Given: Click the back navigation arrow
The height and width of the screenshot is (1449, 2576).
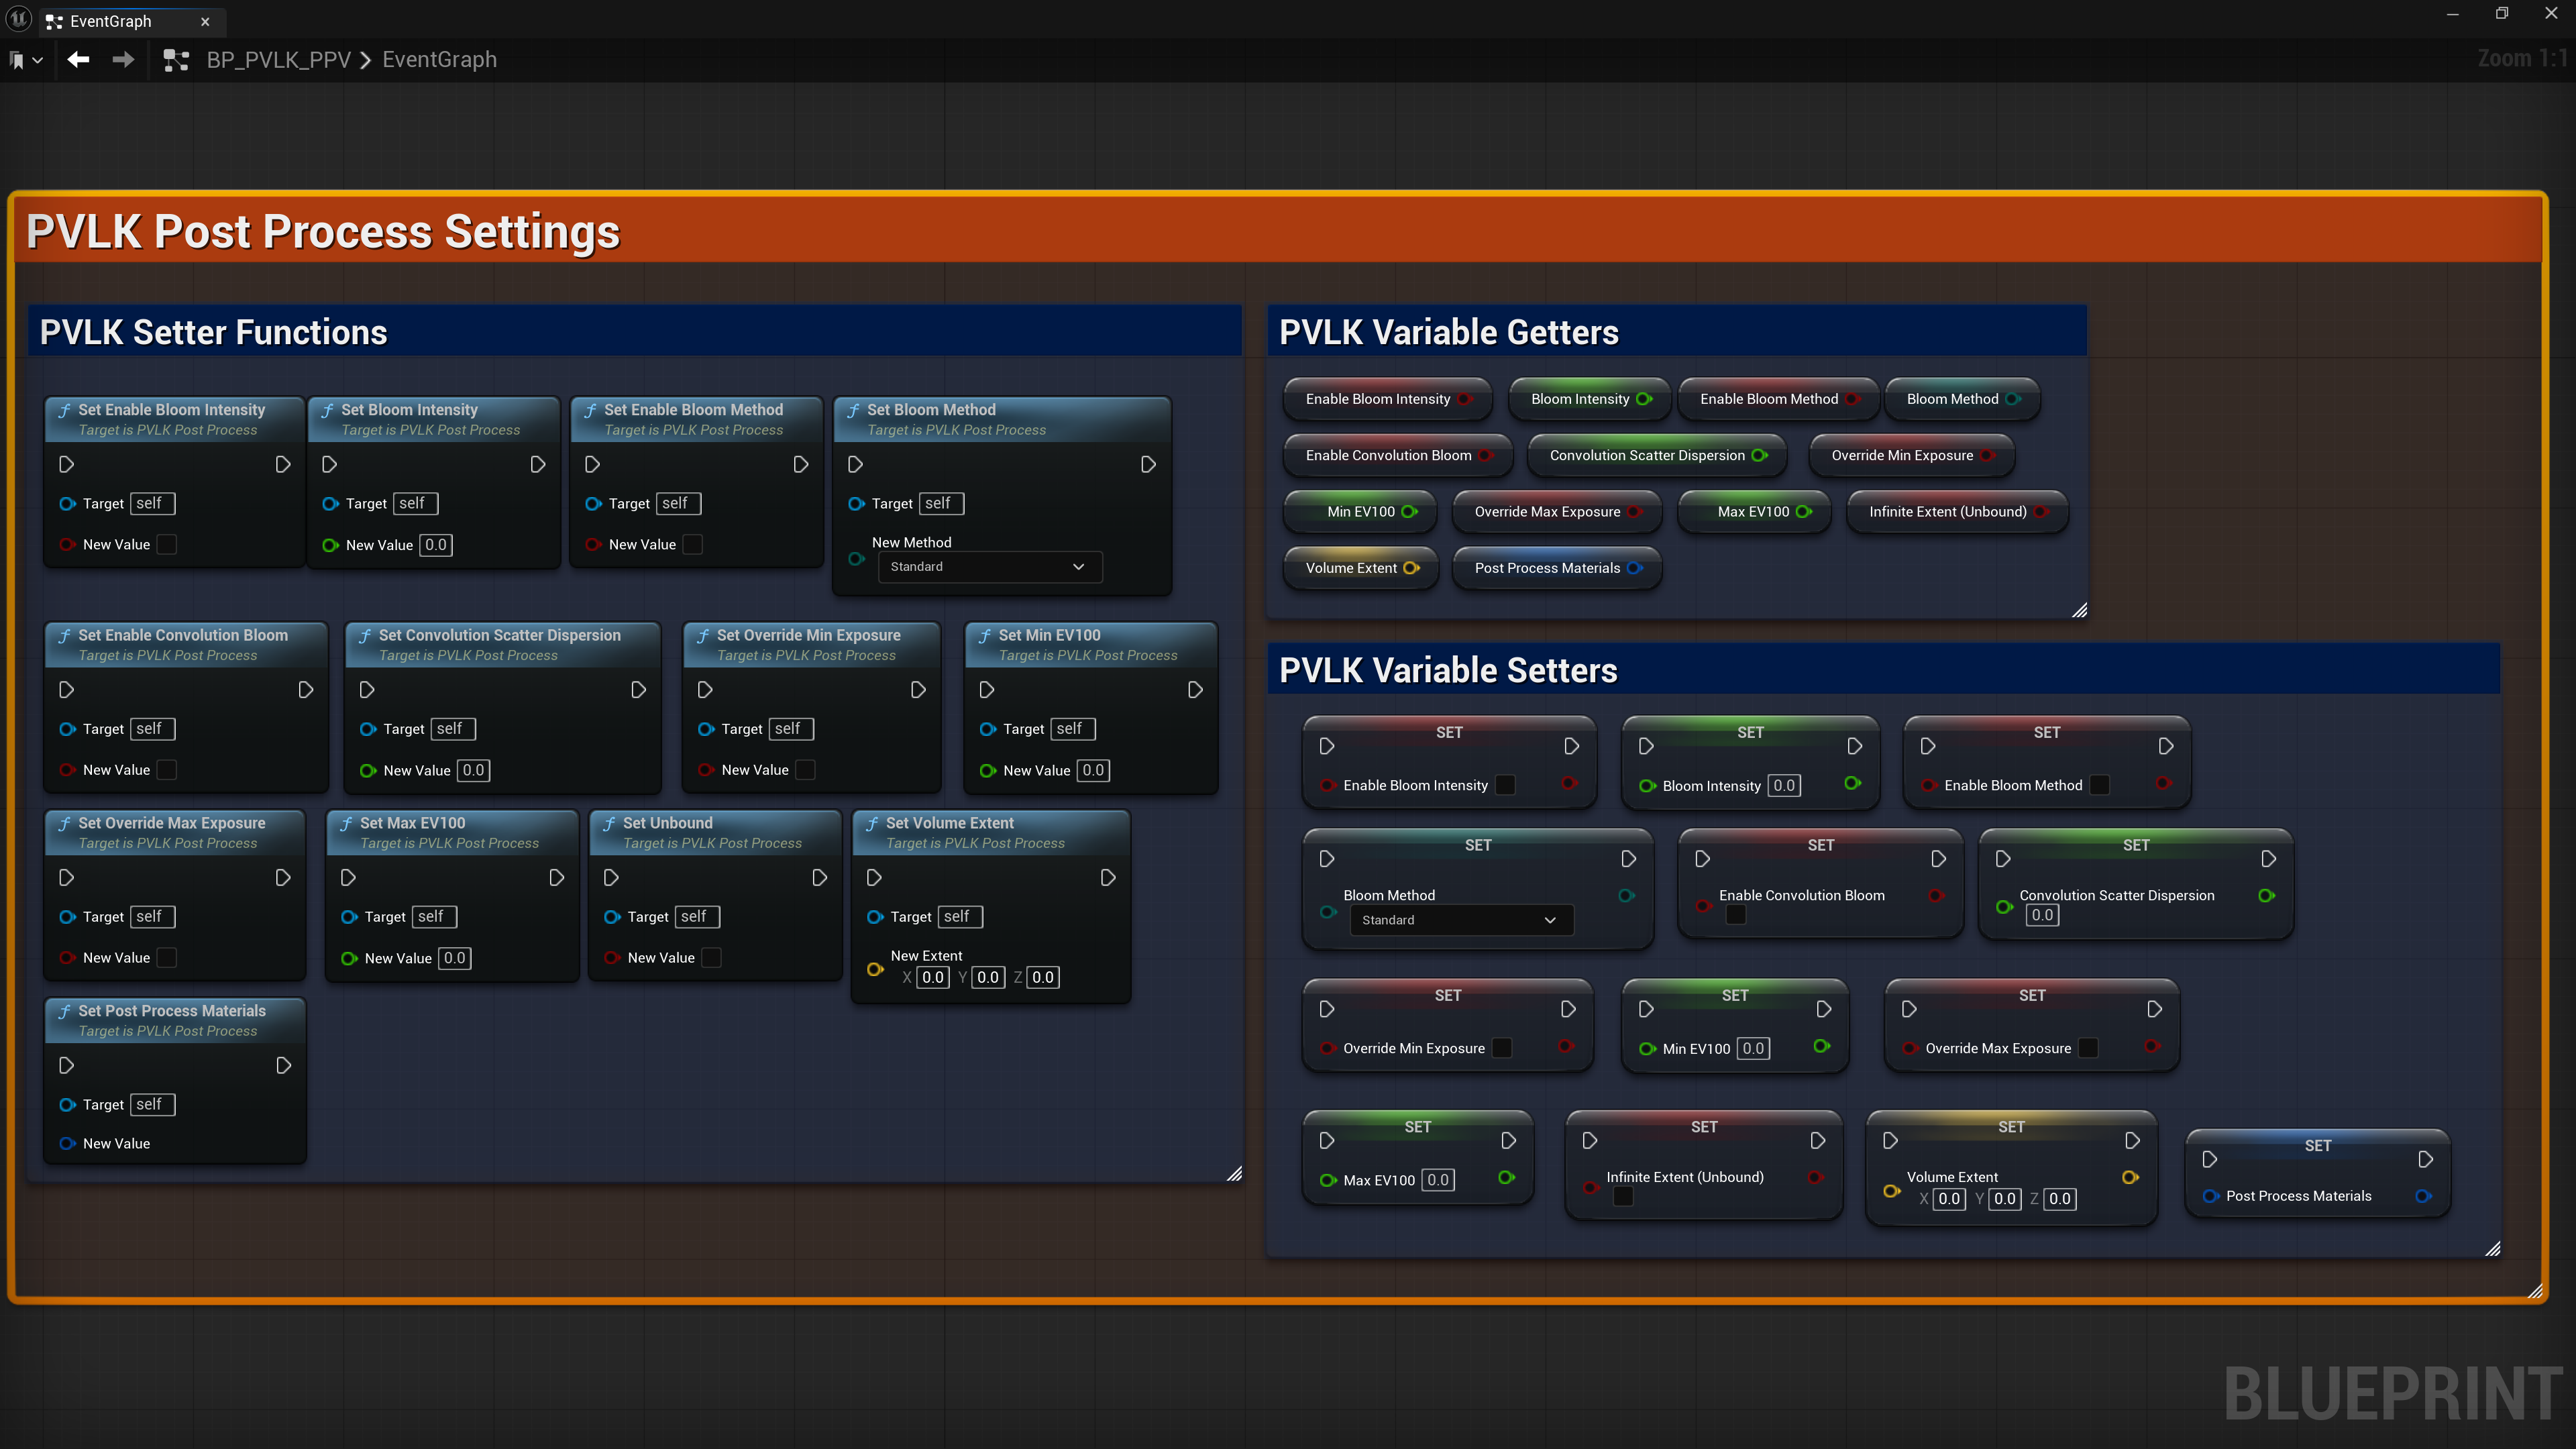Looking at the screenshot, I should [x=78, y=60].
